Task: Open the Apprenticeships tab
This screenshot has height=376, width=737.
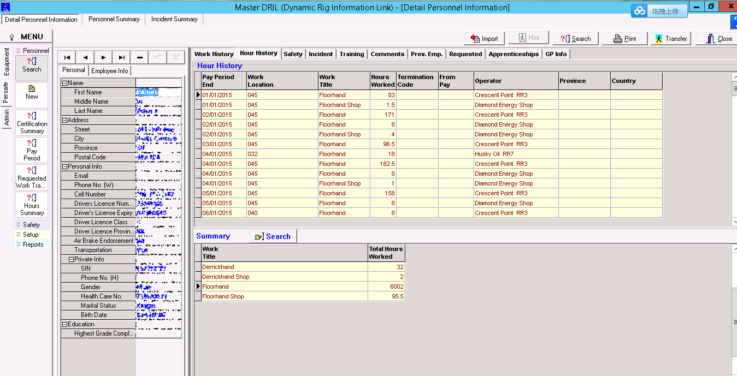Action: [514, 54]
